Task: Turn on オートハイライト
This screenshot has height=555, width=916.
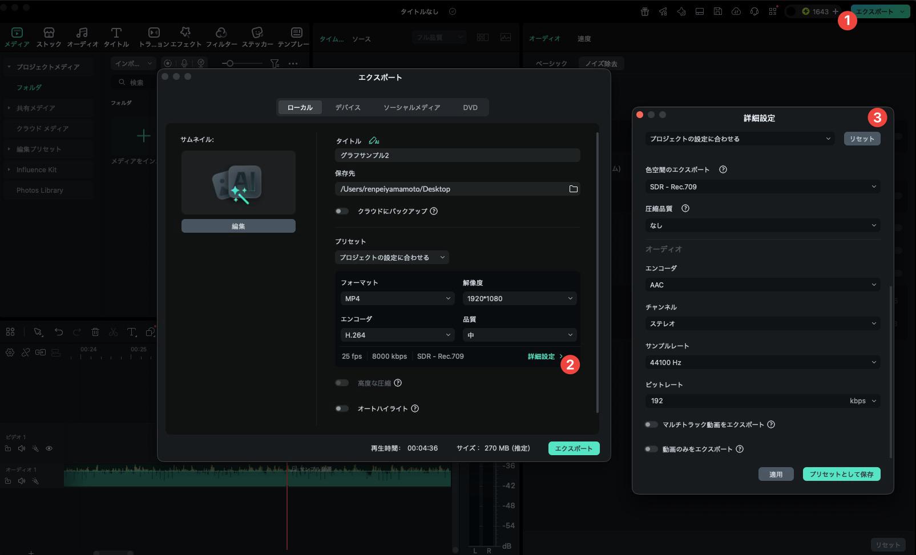Action: 342,408
